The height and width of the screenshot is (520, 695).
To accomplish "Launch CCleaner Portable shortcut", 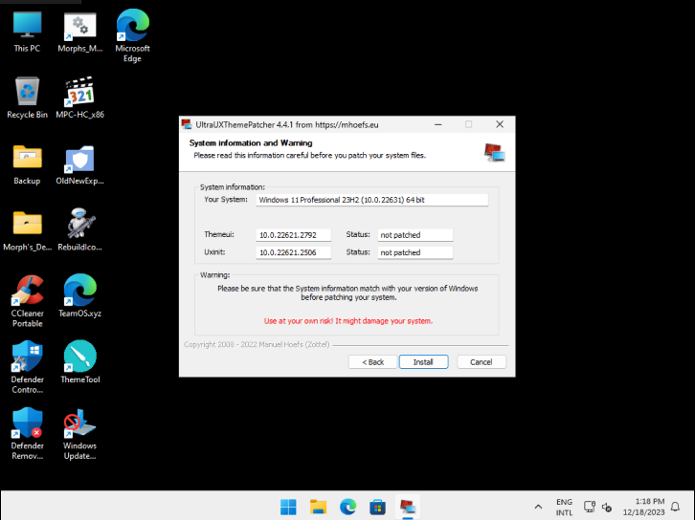I will point(27,301).
